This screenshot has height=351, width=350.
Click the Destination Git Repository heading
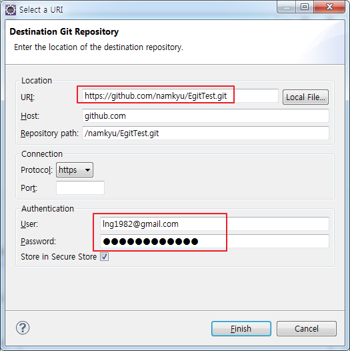(x=64, y=32)
